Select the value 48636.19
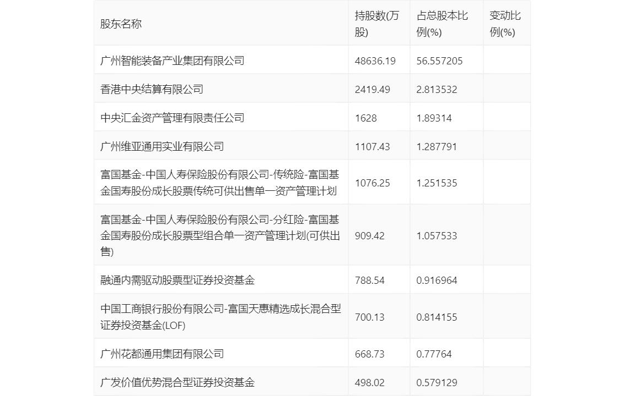 pyautogui.click(x=375, y=61)
